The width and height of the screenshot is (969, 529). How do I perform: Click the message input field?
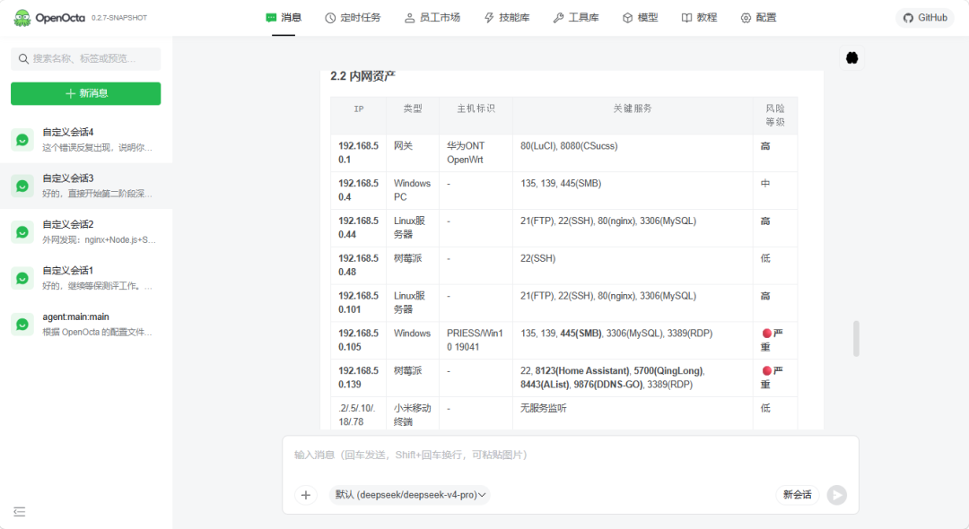(571, 455)
